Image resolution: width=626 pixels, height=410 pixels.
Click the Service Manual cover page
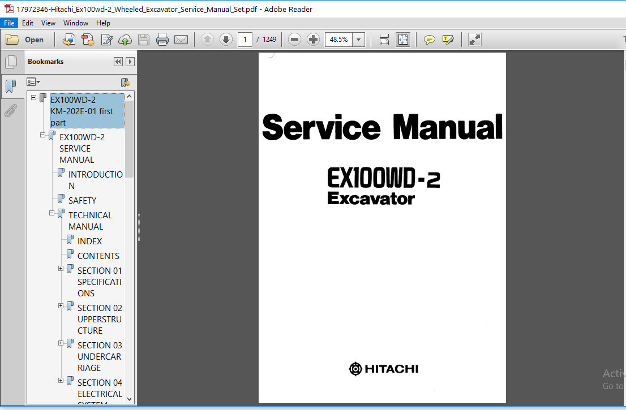pyautogui.click(x=382, y=228)
